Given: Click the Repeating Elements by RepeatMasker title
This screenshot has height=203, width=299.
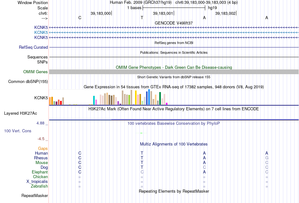Looking at the screenshot, I should pos(174,191).
